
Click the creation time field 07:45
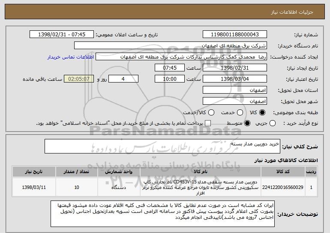point(170,68)
